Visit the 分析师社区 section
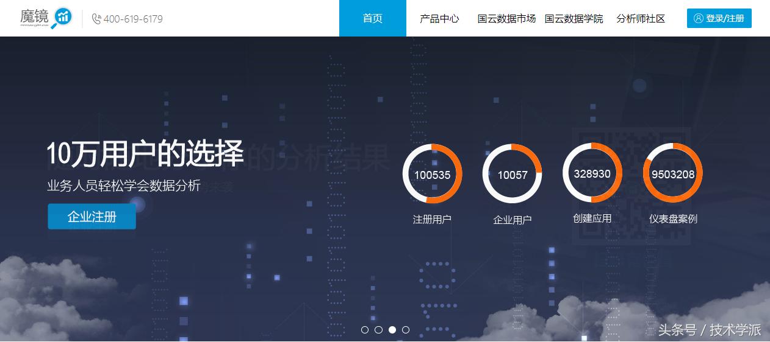 coord(641,19)
